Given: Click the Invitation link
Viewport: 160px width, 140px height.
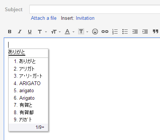Looking at the screenshot, I should click(x=85, y=18).
